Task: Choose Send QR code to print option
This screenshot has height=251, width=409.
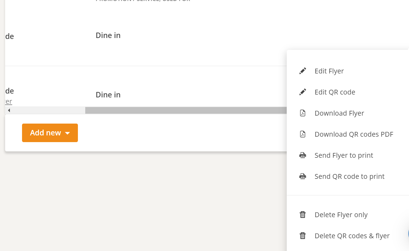Action: tap(350, 176)
